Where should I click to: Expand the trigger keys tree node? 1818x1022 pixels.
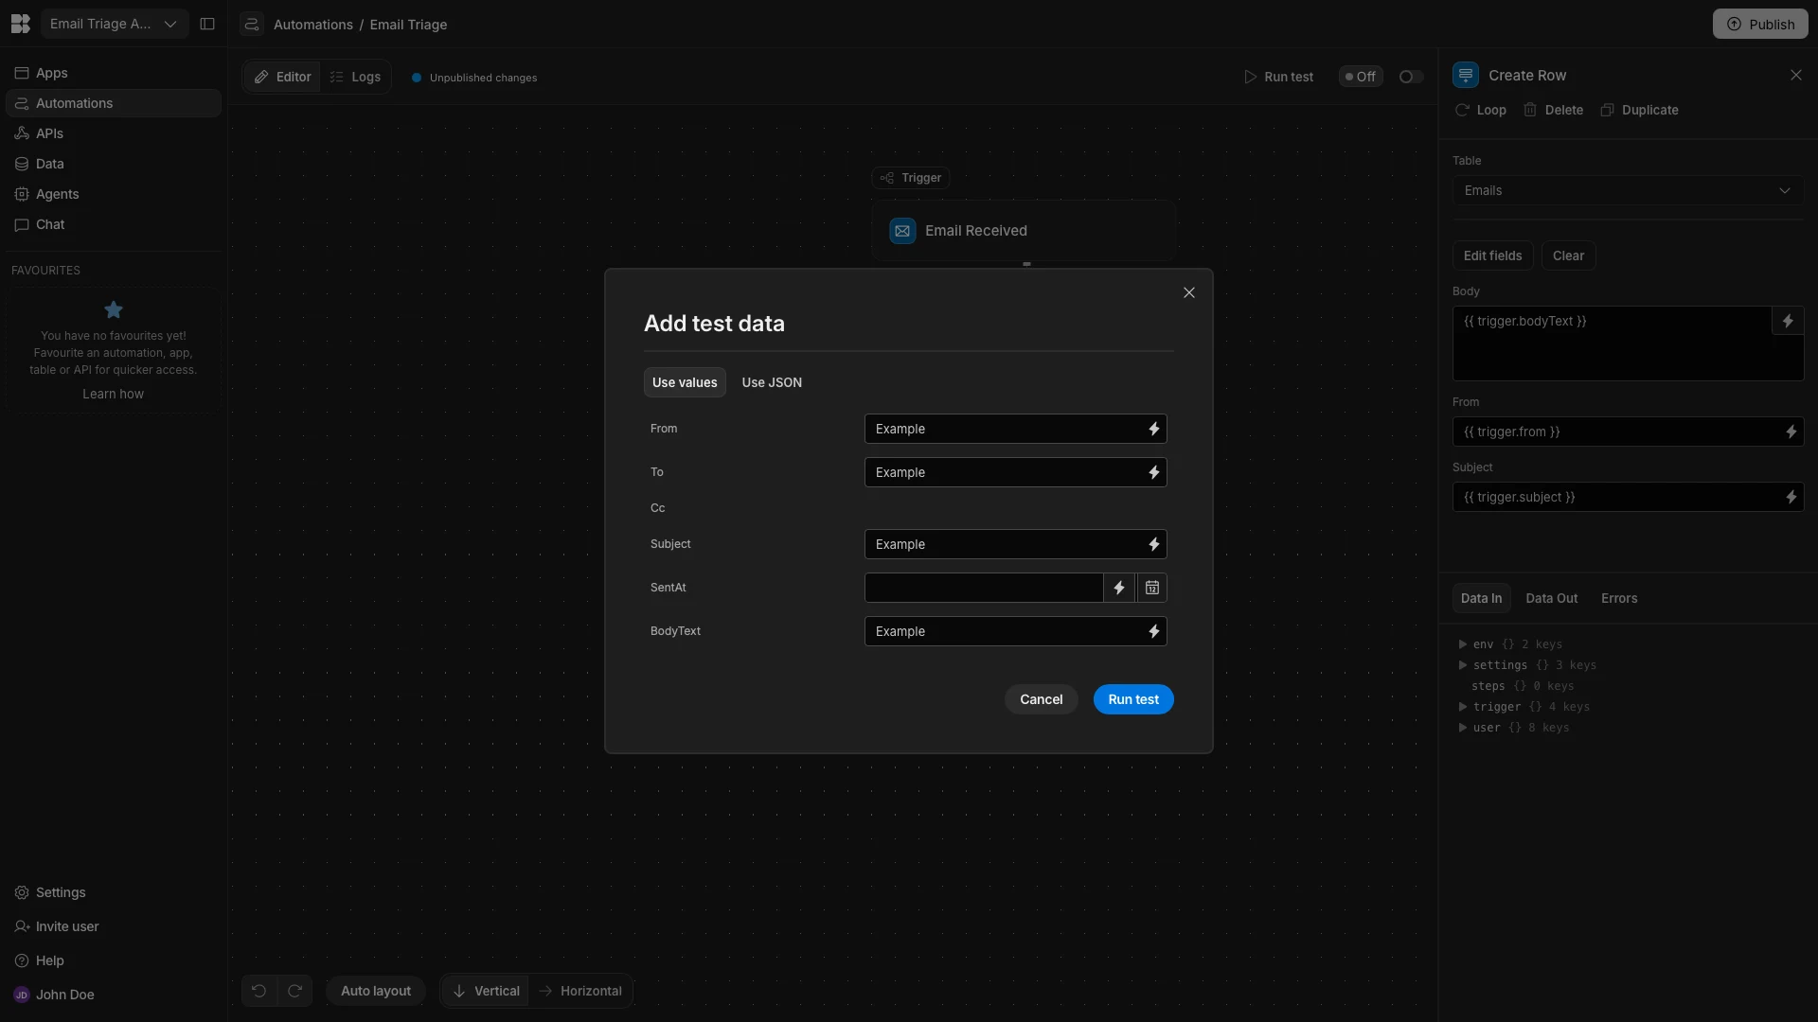tap(1463, 707)
